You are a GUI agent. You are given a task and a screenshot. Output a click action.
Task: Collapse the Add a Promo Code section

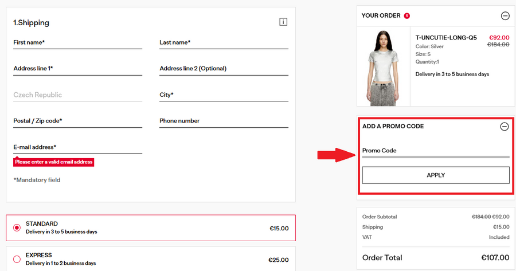(505, 127)
